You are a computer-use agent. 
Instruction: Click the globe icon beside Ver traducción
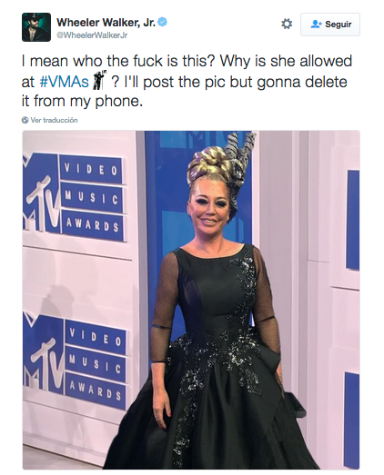coord(25,120)
